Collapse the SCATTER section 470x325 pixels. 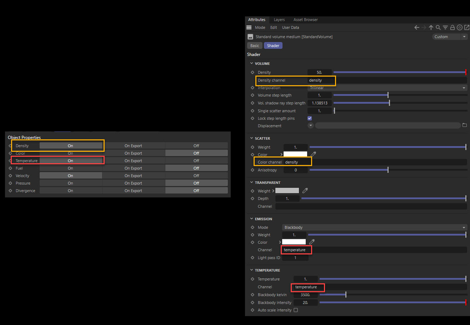pyautogui.click(x=251, y=138)
